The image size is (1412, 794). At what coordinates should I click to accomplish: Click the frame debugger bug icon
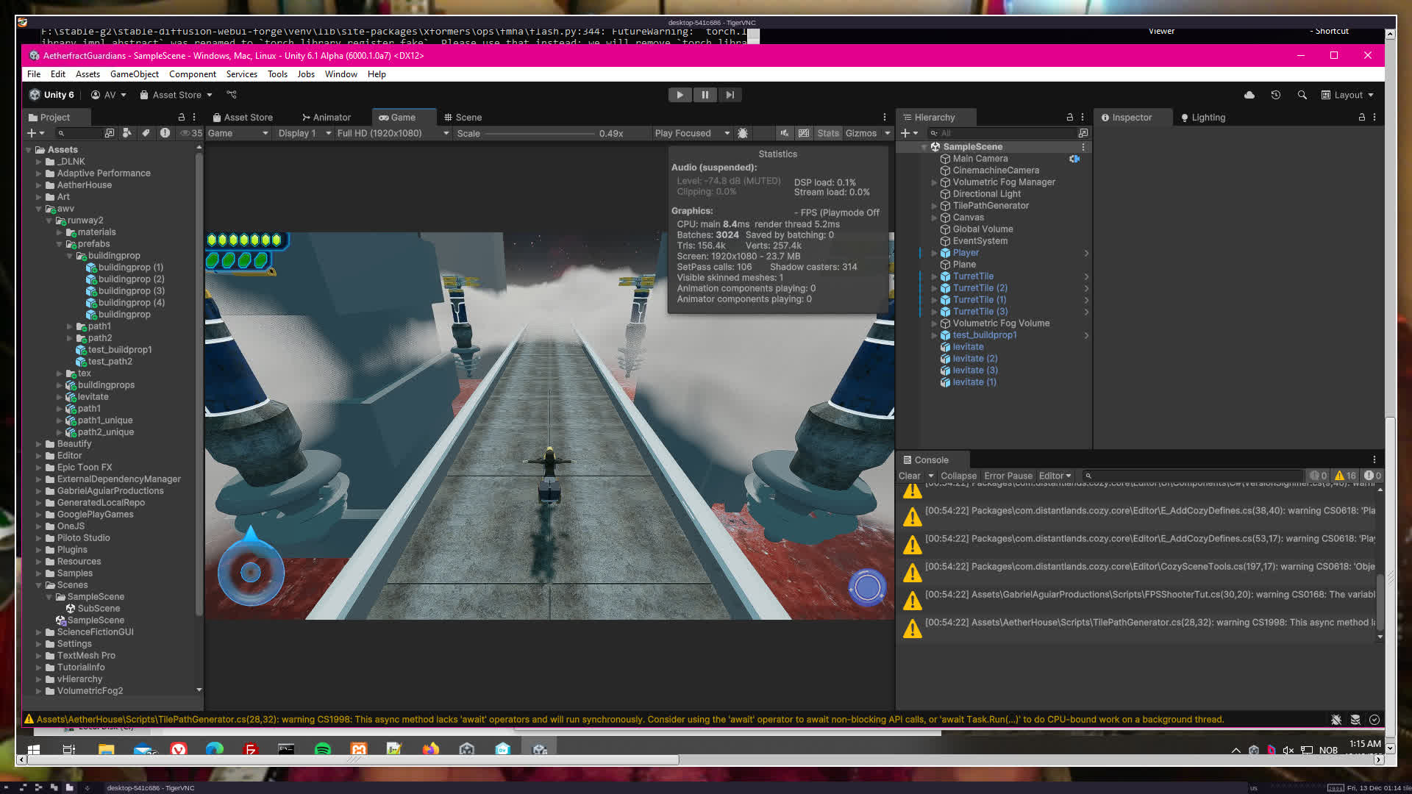pos(743,133)
